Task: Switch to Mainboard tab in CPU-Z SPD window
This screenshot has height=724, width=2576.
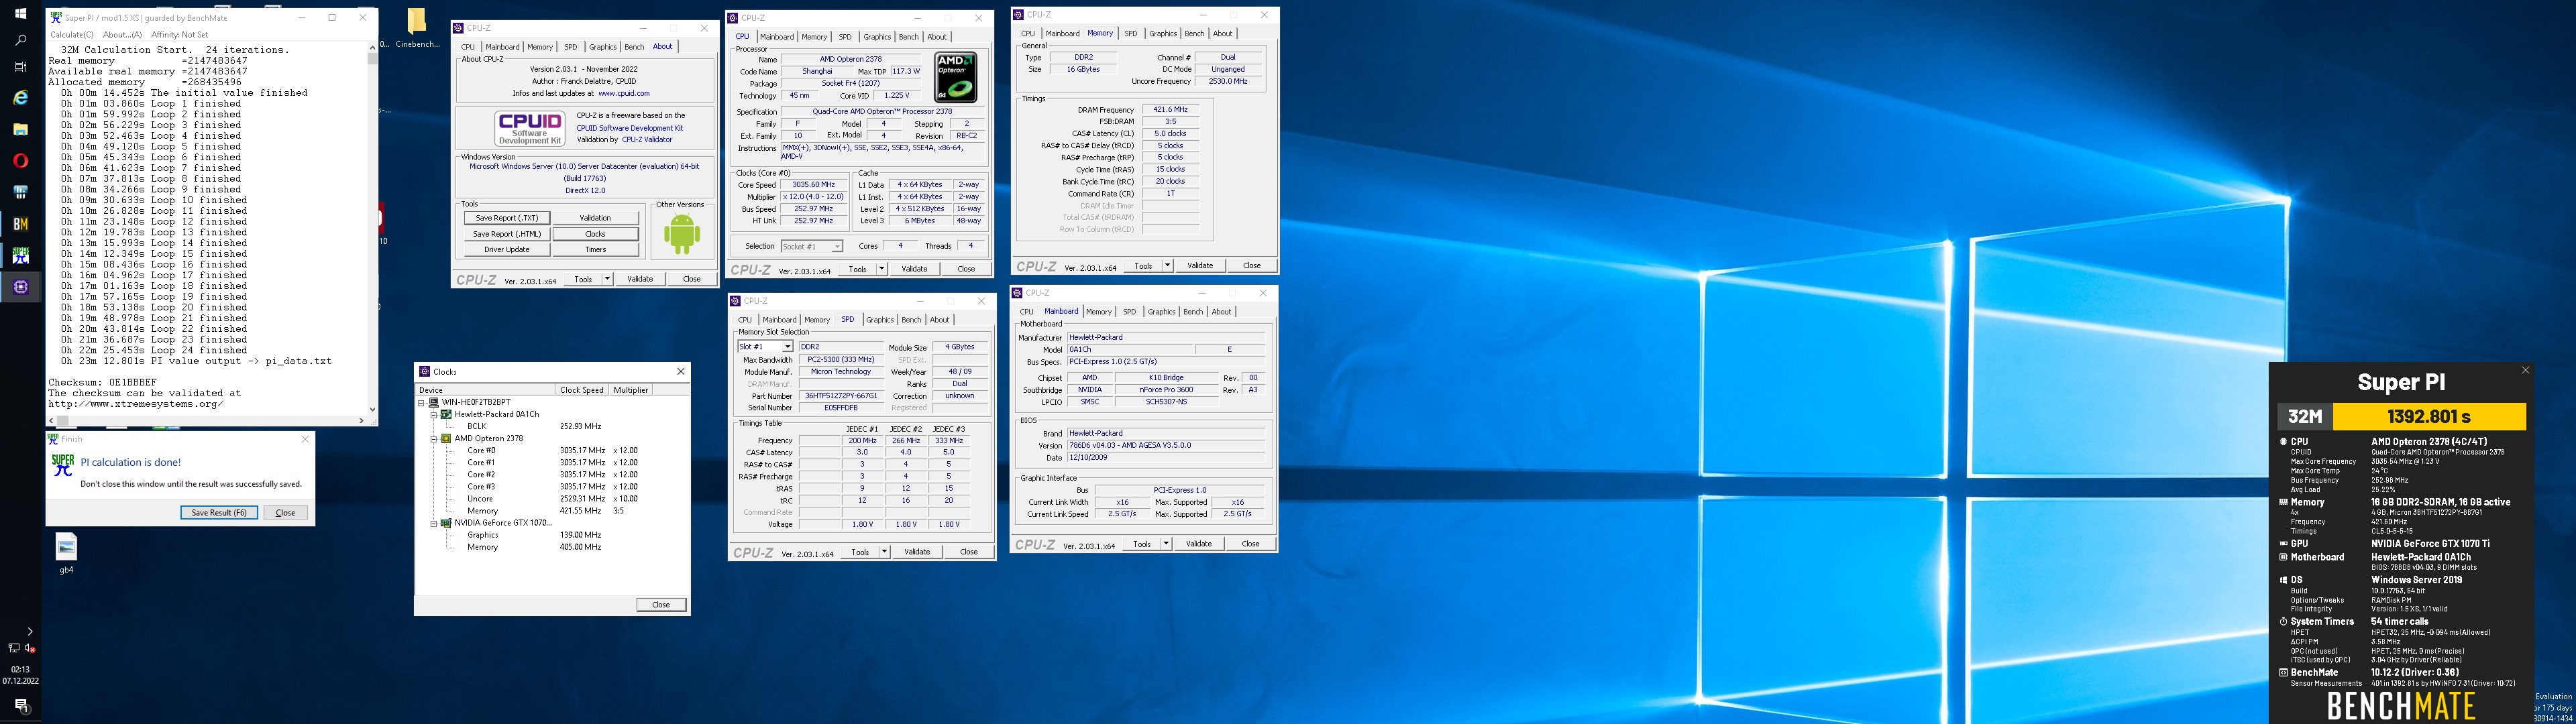Action: (779, 320)
